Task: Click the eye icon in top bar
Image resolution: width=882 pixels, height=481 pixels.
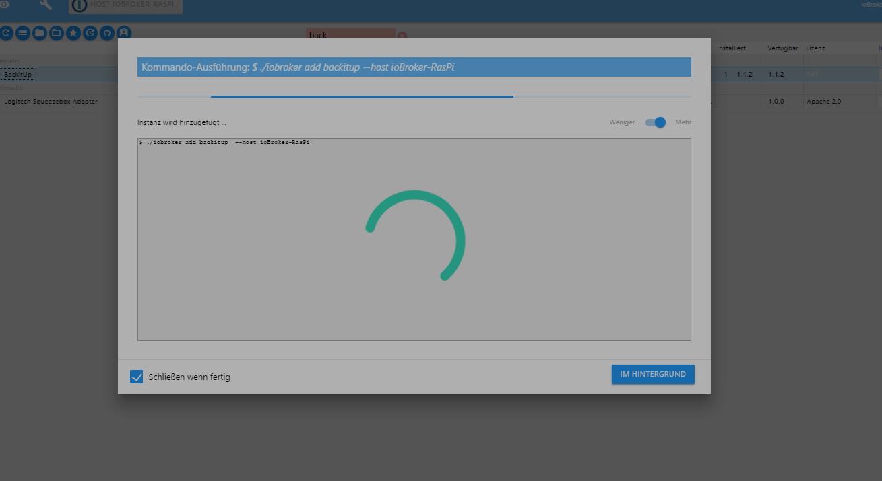Action: 4,5
